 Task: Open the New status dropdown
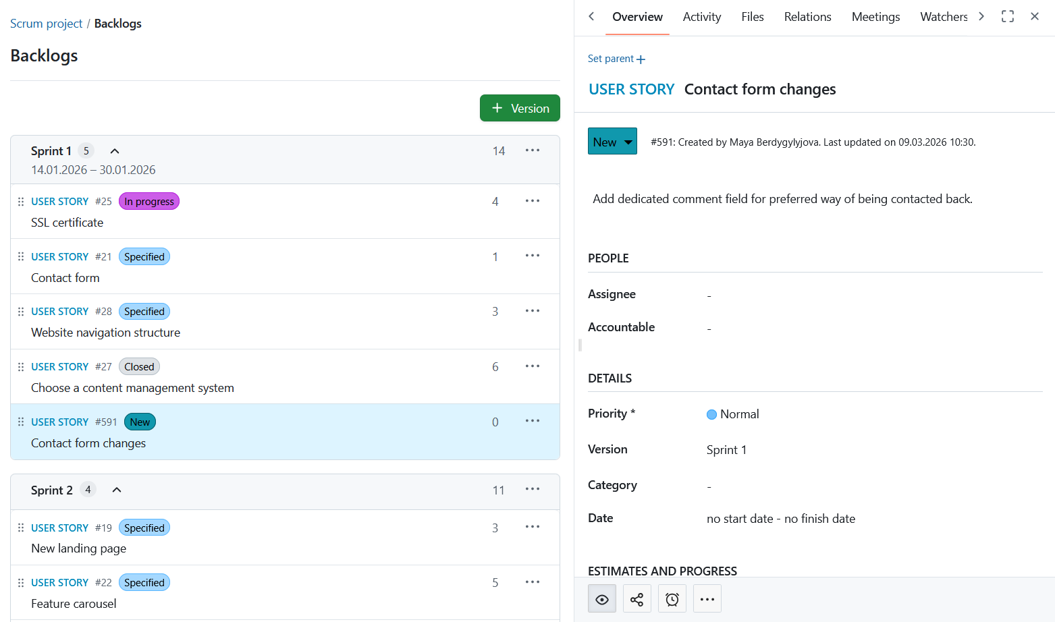click(612, 141)
